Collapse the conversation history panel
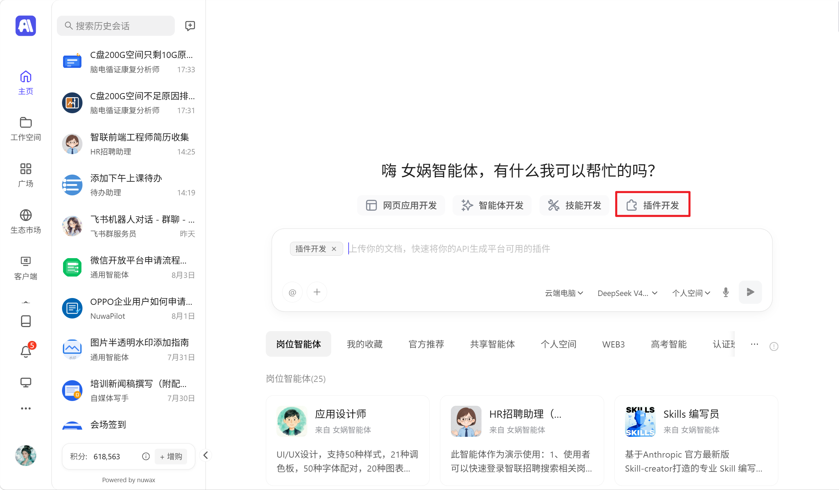This screenshot has height=490, width=839. pos(205,455)
